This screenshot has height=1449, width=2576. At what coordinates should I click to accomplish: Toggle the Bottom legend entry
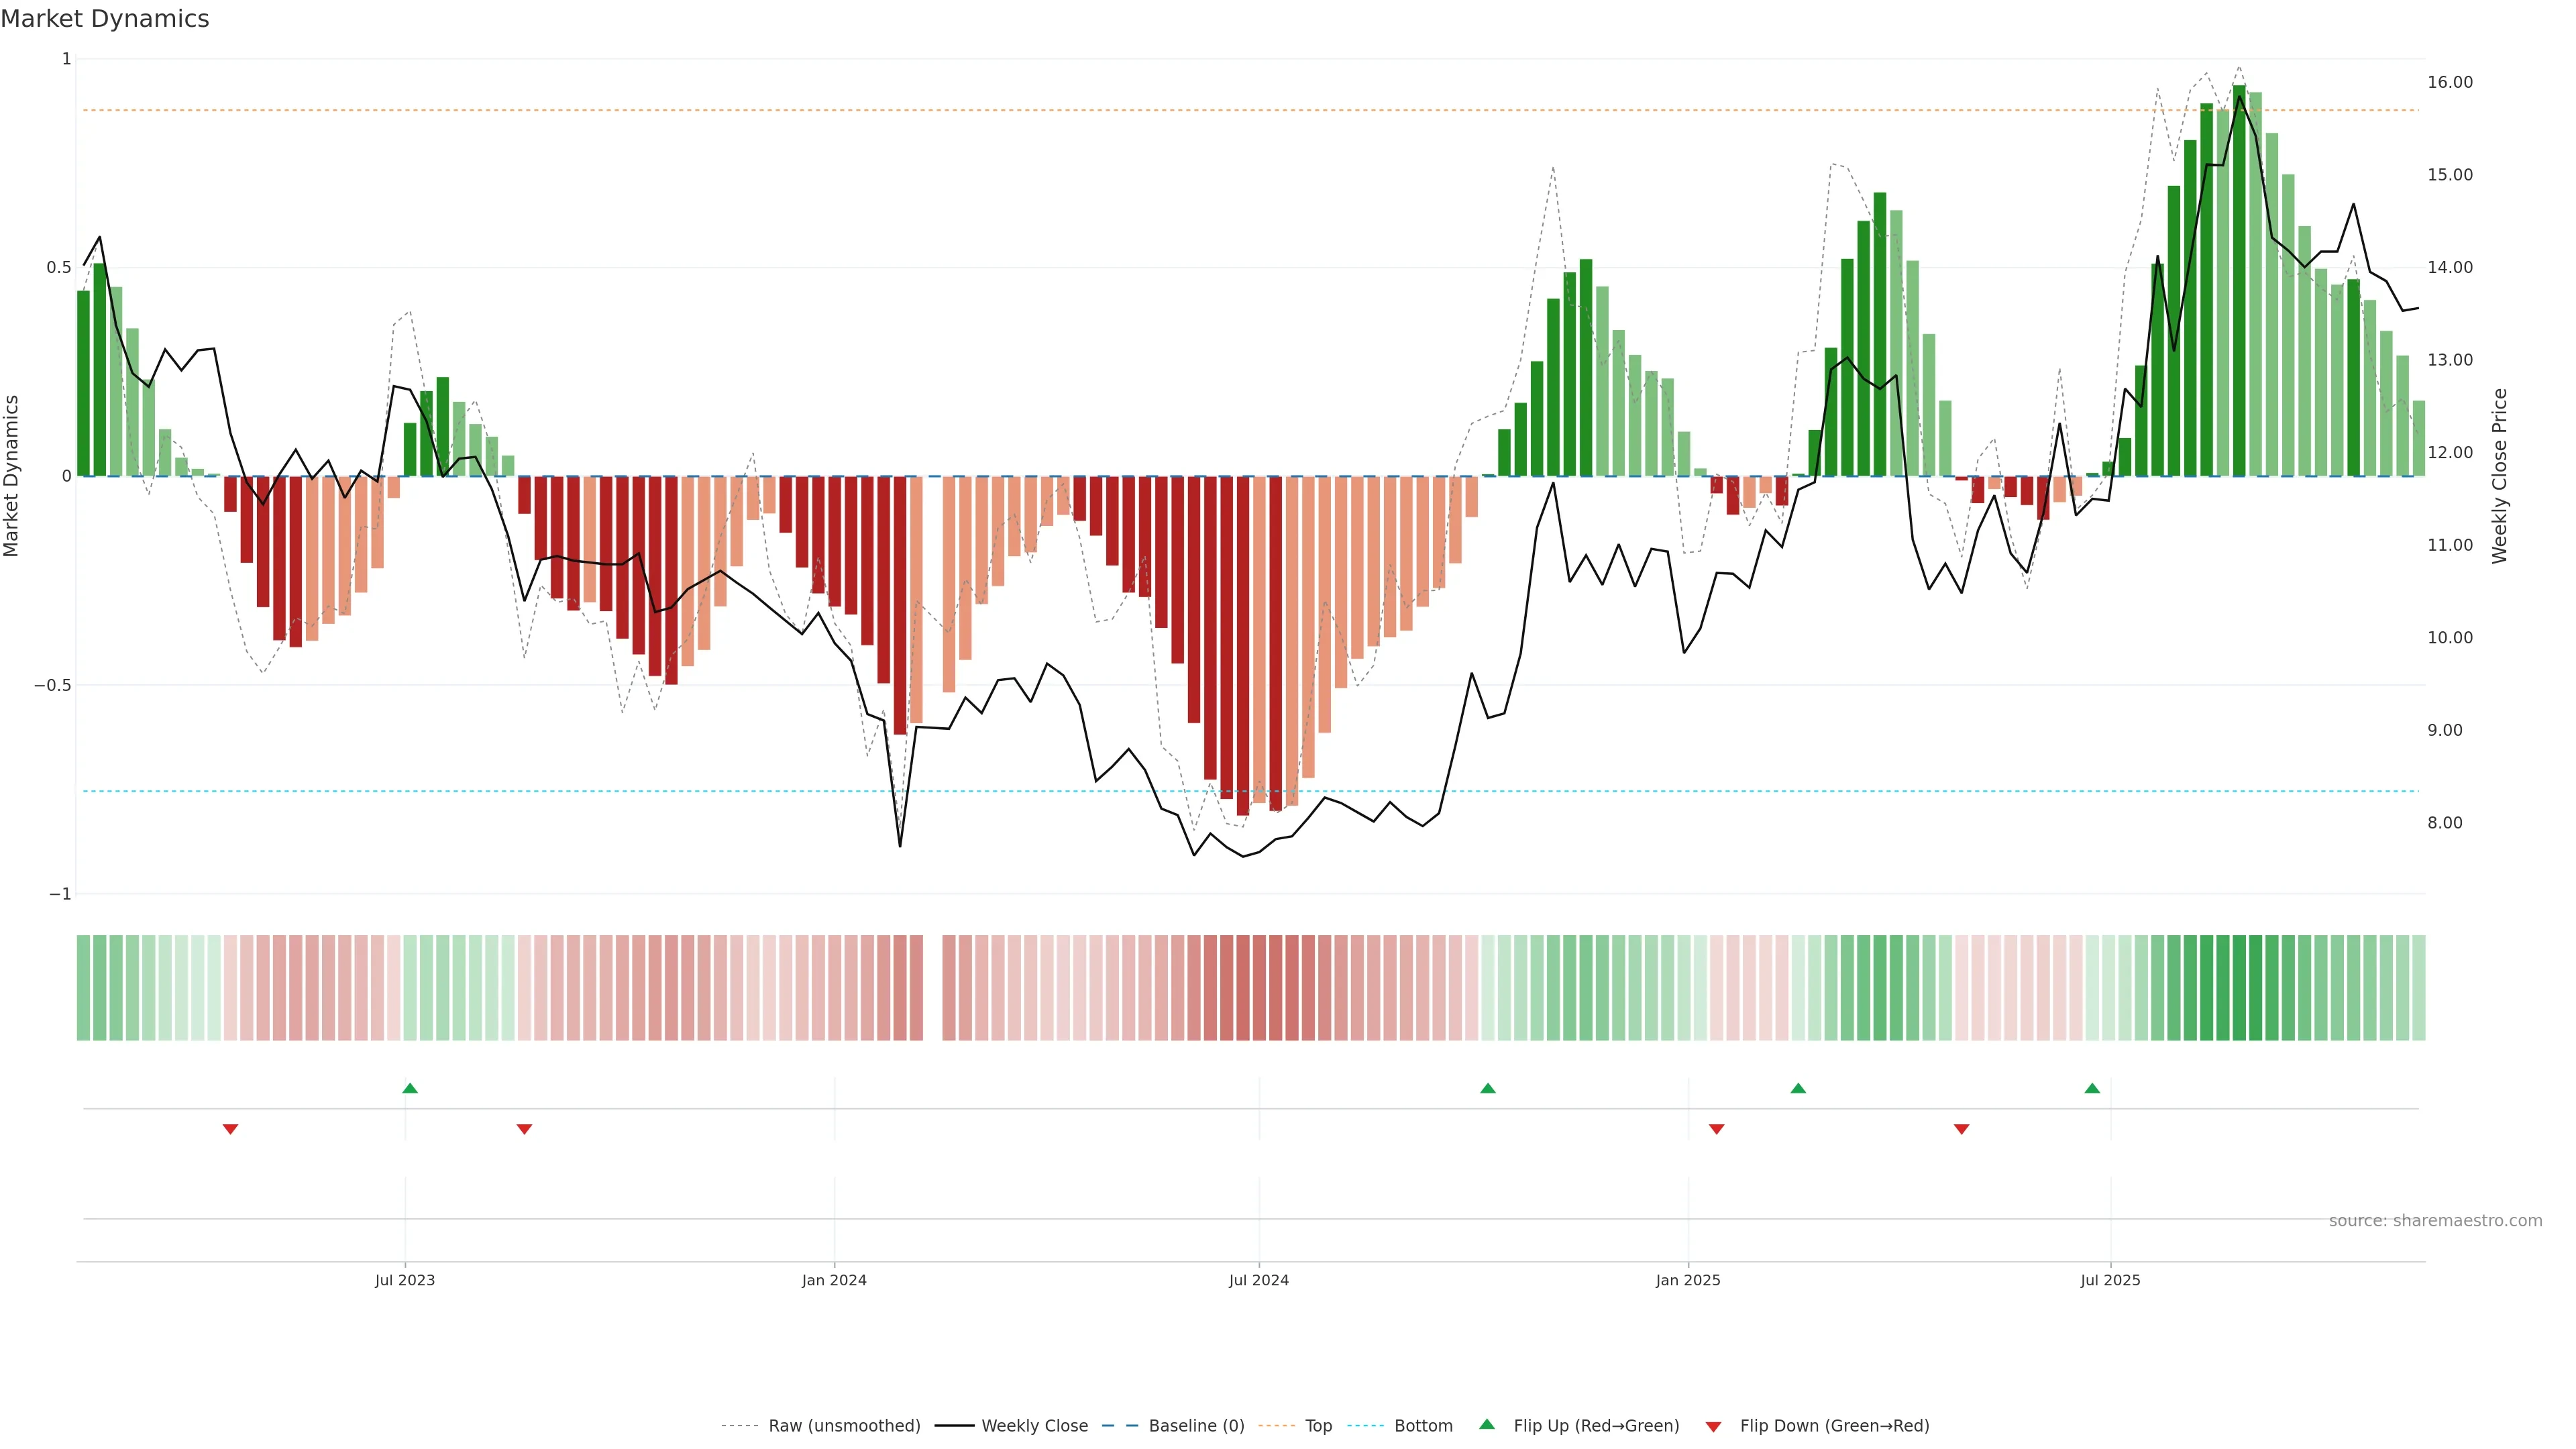1423,1426
